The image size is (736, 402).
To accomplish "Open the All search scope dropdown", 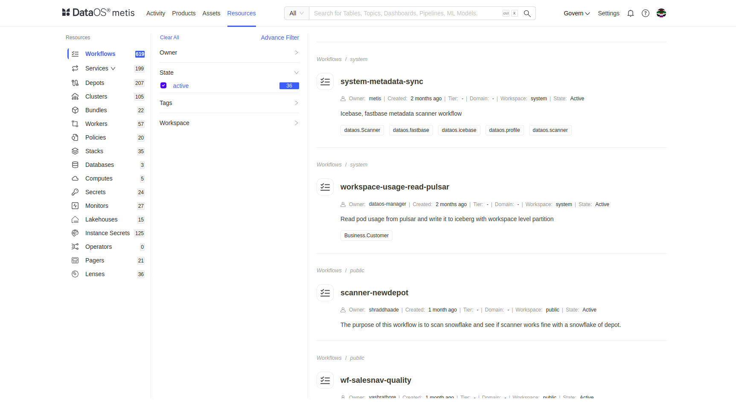I will pos(297,13).
